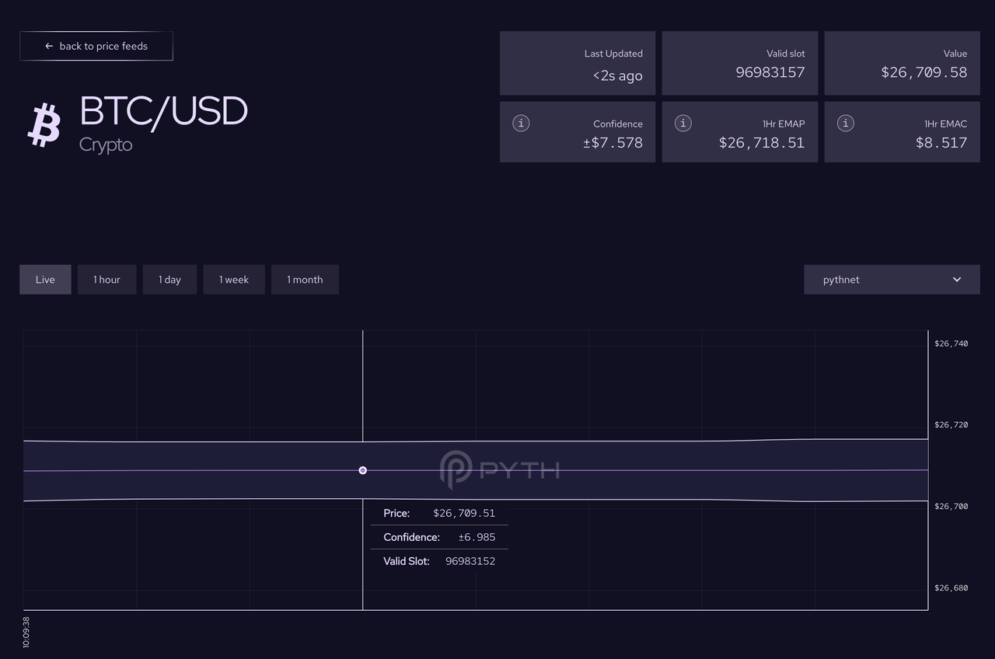The image size is (995, 659).
Task: Switch chart to 1 week range
Action: [x=234, y=280]
